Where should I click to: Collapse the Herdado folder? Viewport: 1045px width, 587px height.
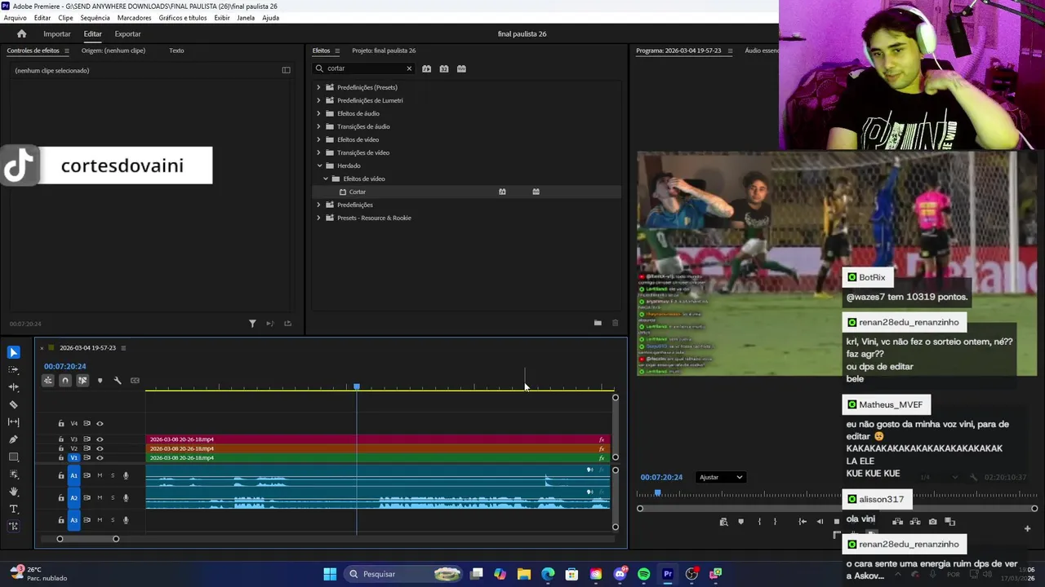tap(319, 166)
